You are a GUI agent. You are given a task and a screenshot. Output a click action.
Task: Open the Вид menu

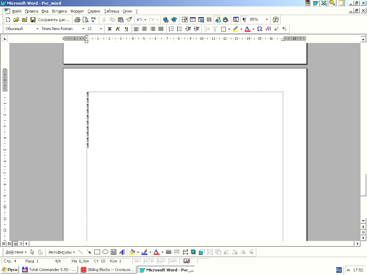point(45,11)
